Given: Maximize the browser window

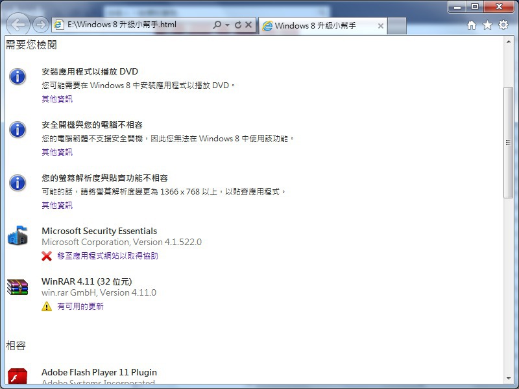Looking at the screenshot, I should 475,6.
